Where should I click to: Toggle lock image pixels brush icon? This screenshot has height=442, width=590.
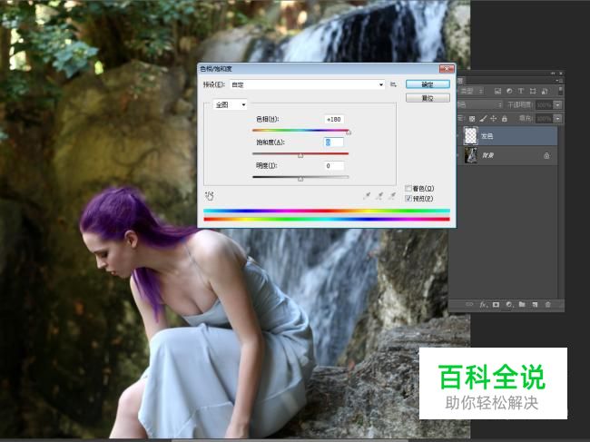(483, 119)
